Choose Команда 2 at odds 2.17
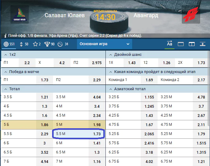 [184, 80]
